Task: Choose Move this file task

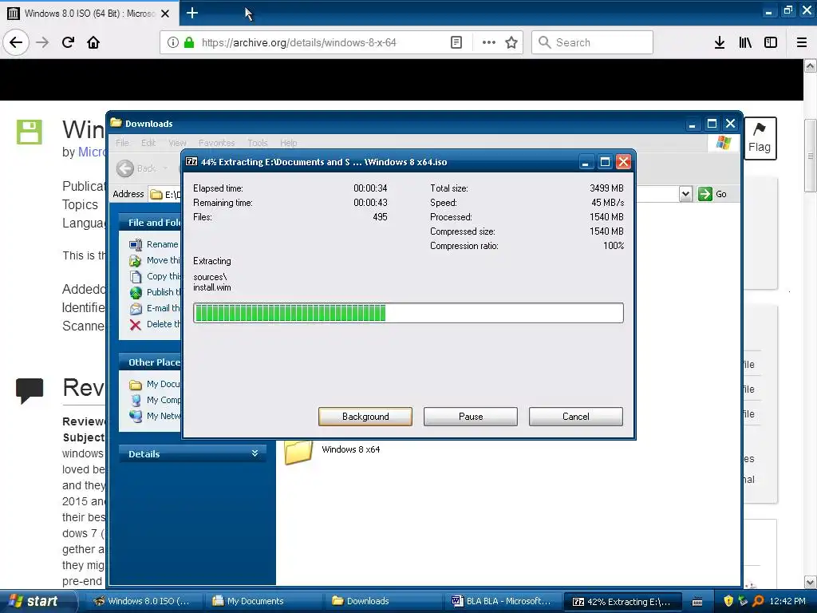Action: 155,260
